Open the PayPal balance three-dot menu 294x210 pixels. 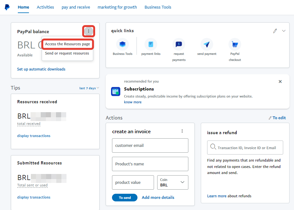pyautogui.click(x=88, y=31)
